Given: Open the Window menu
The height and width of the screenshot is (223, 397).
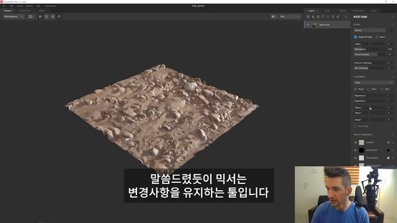Looking at the screenshot, I should 29,6.
